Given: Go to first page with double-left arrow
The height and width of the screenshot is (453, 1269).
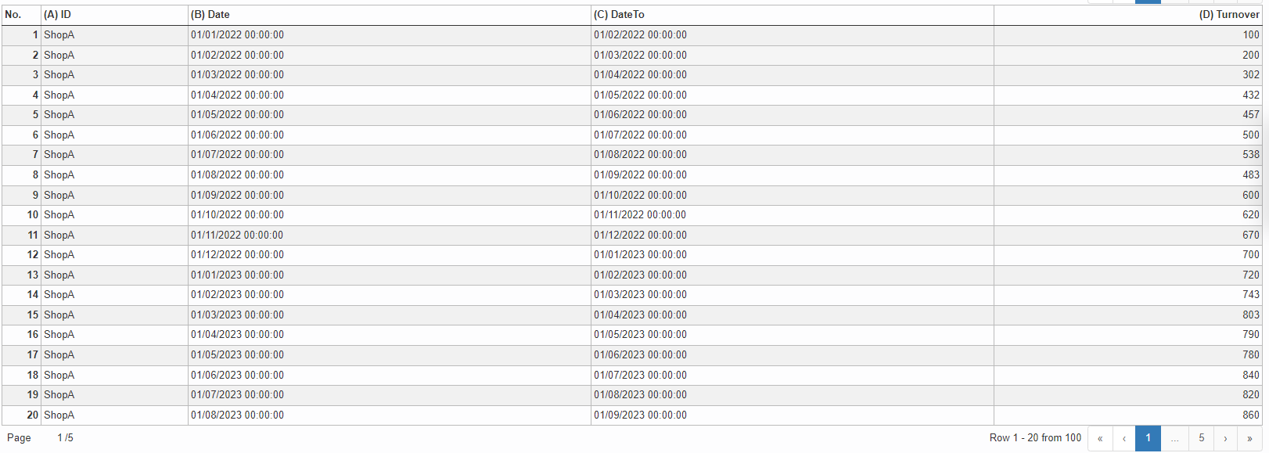Looking at the screenshot, I should pos(1100,438).
